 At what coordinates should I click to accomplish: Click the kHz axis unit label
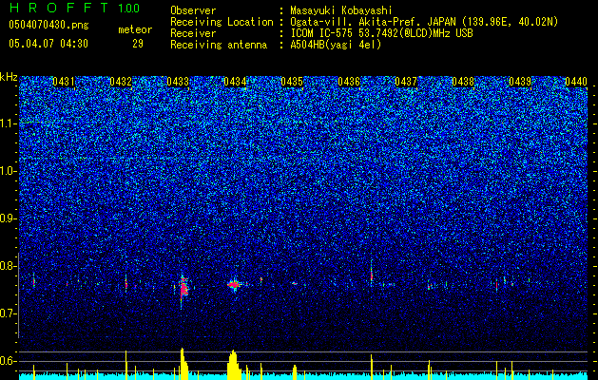[x=9, y=77]
